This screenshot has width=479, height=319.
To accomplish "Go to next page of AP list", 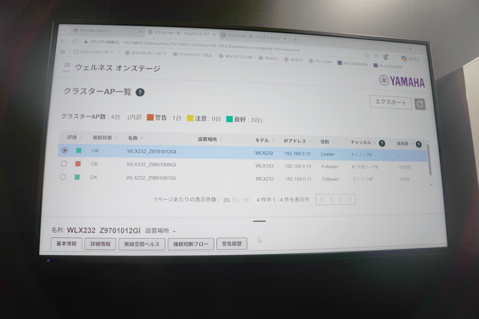I will [340, 199].
